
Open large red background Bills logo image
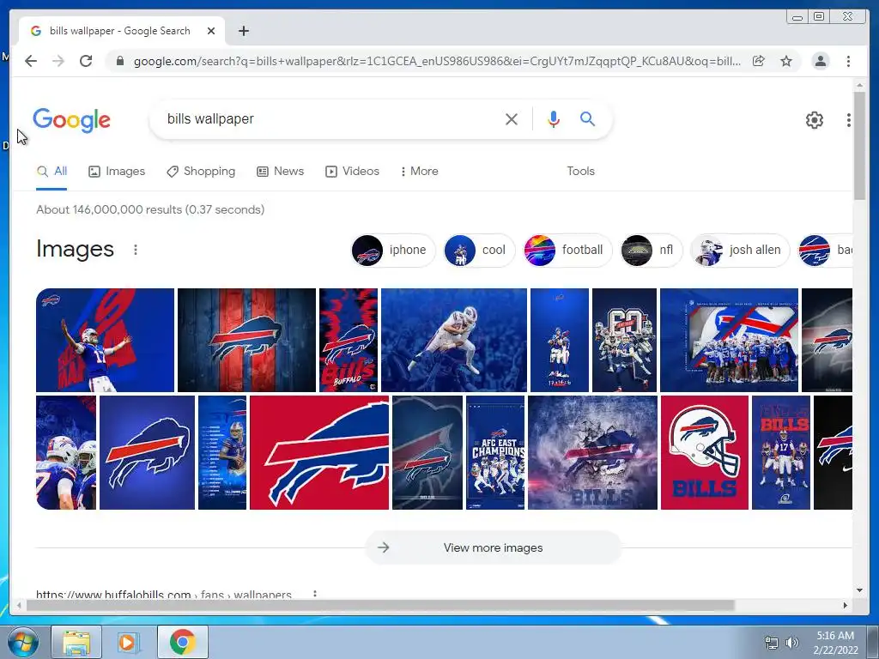pos(319,453)
